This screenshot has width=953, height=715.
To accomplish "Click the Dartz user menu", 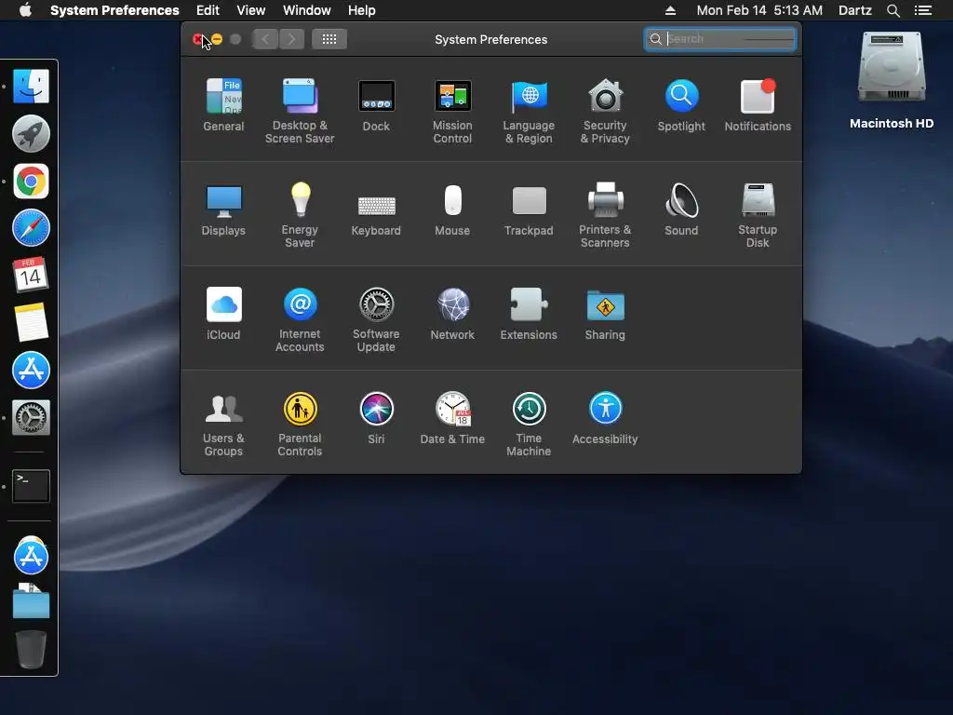I will pos(855,10).
